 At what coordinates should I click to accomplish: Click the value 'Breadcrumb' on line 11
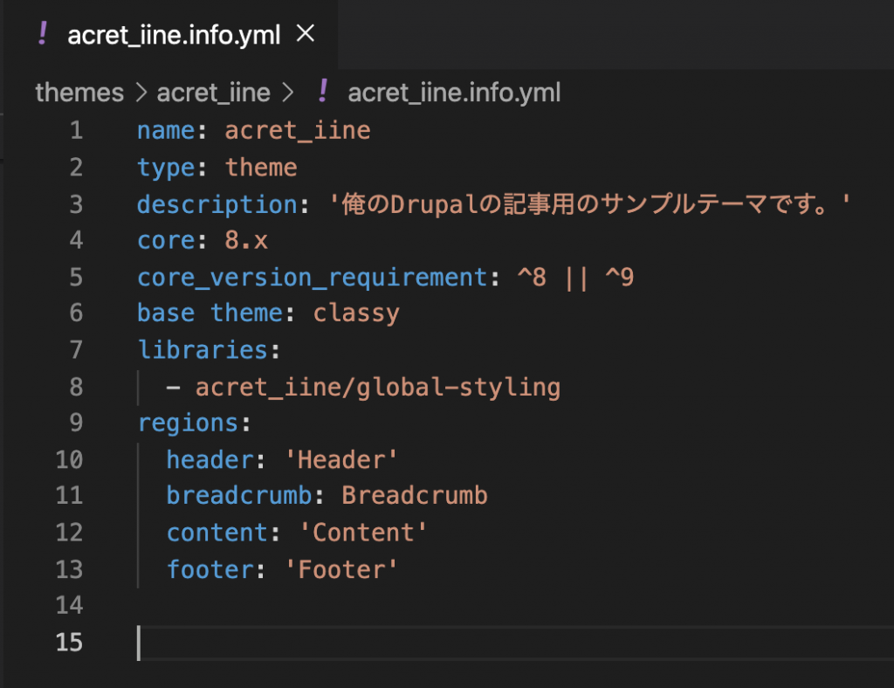click(x=415, y=495)
